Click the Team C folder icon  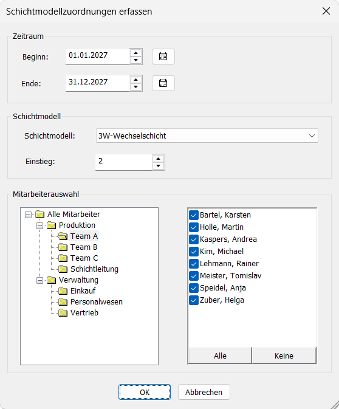click(63, 258)
